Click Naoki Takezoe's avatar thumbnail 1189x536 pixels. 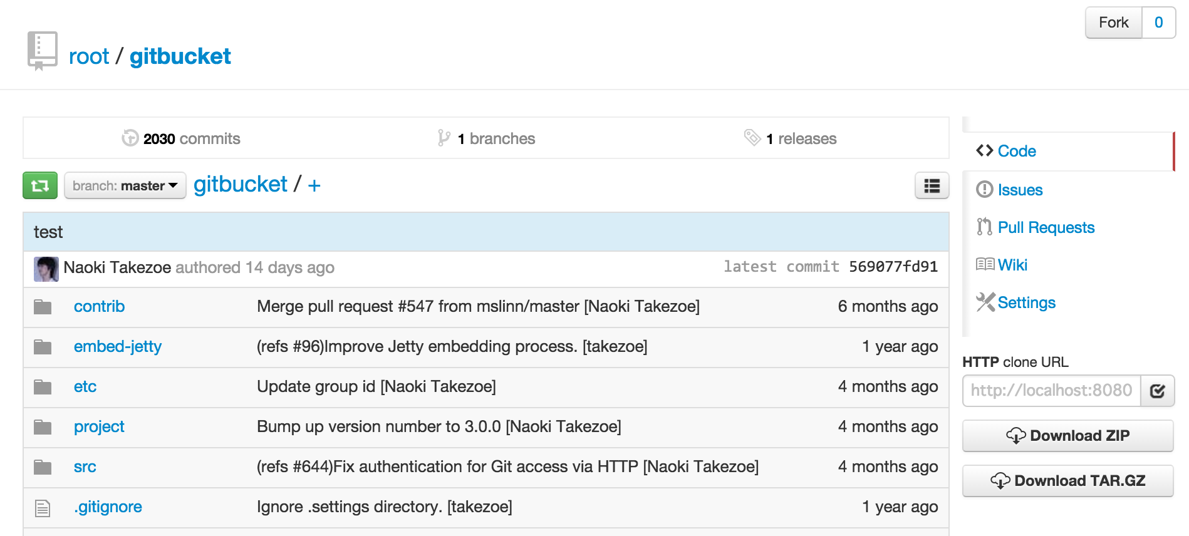[46, 269]
